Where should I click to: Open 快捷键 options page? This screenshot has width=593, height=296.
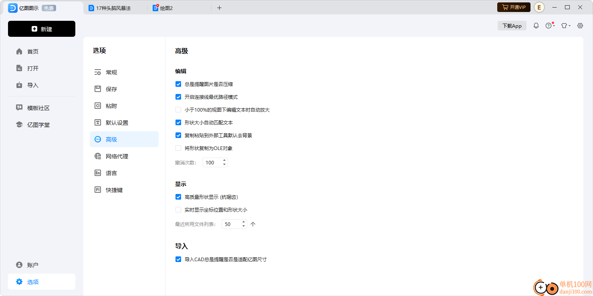pos(124,190)
